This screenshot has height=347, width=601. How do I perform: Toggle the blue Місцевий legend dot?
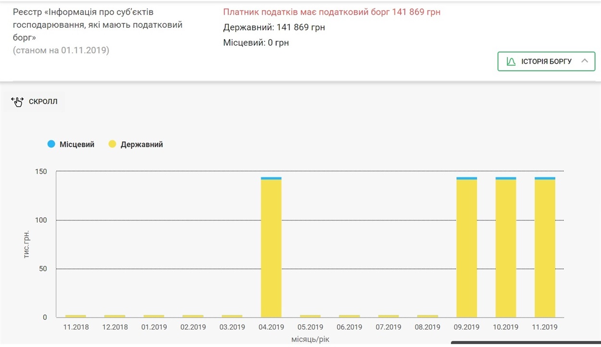click(51, 144)
